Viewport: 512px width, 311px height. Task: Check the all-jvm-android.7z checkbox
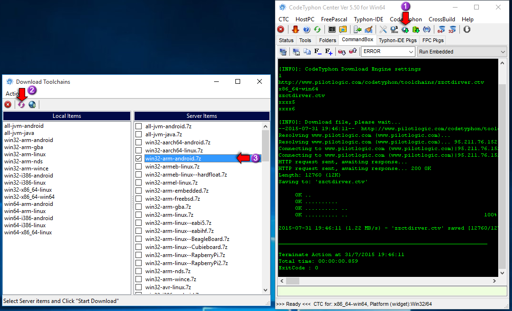point(138,126)
